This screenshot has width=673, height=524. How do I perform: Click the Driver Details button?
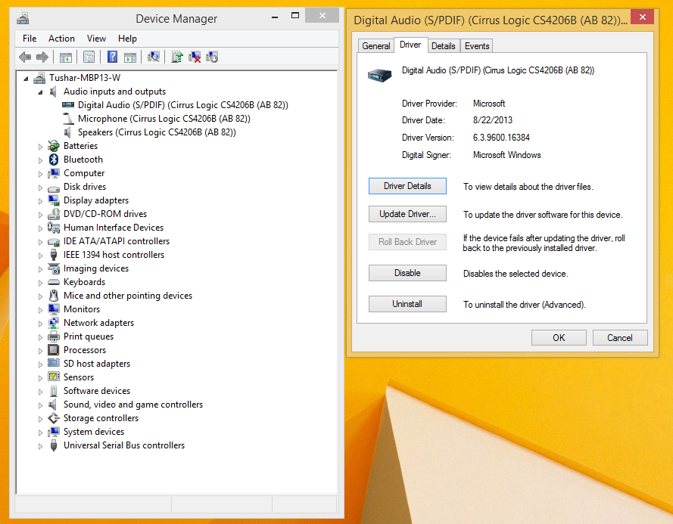click(407, 186)
